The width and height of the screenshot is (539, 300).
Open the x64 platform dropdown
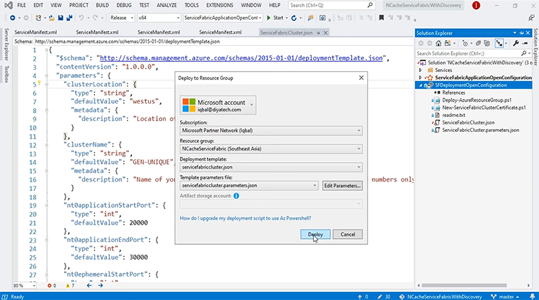[159, 18]
